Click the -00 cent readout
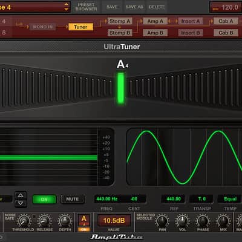 [134, 199]
